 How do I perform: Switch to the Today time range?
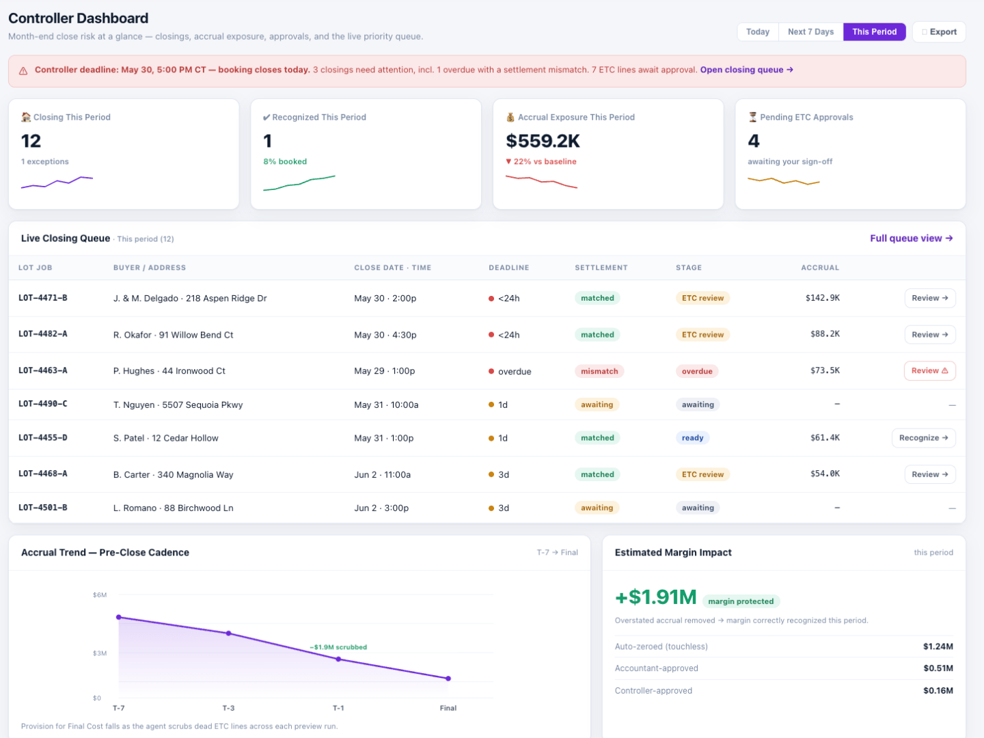(758, 32)
